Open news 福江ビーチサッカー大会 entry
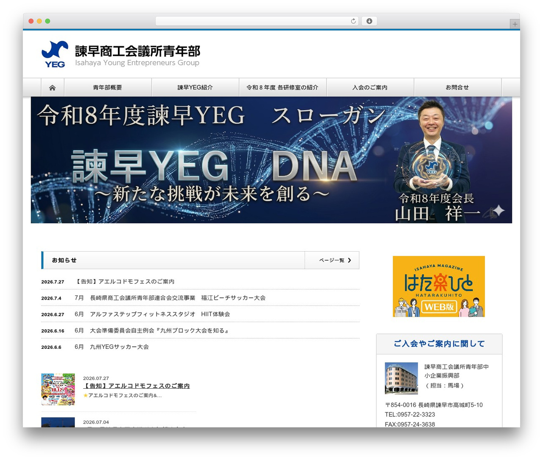543x460 pixels. [x=170, y=298]
